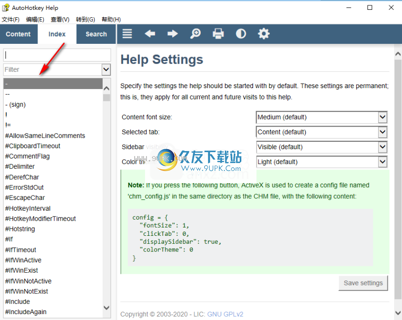Maximize the AutoHotkey Help window
The height and width of the screenshot is (320, 402).
(370, 8)
